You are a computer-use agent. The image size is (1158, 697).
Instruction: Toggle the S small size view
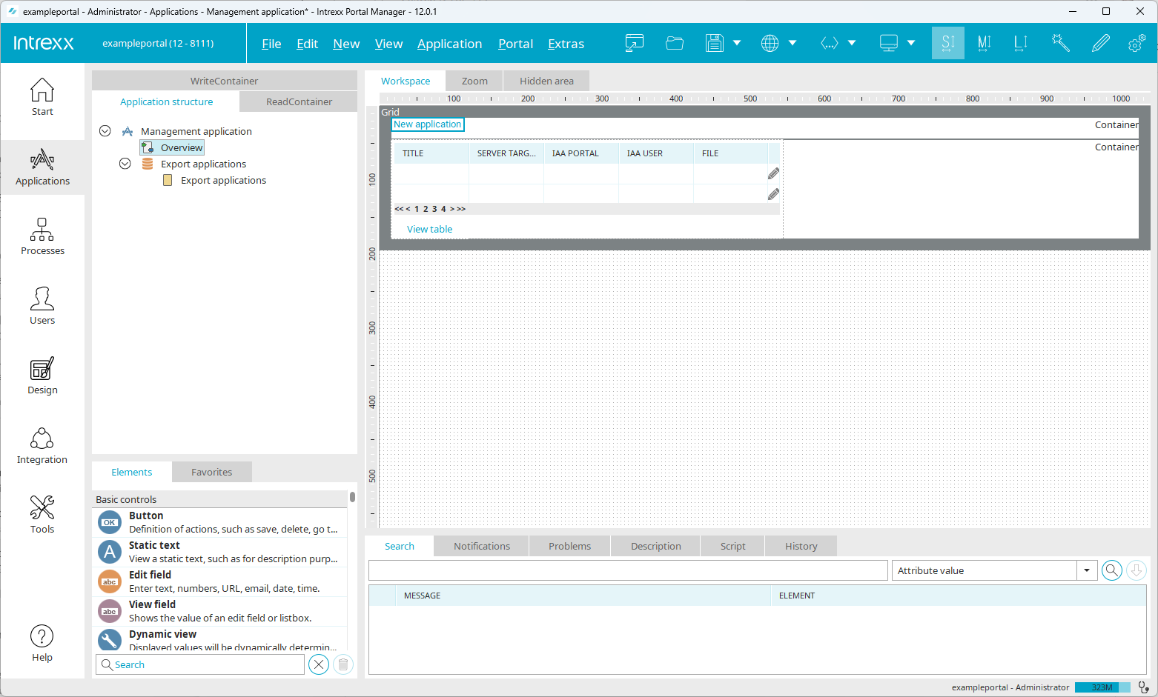click(947, 43)
